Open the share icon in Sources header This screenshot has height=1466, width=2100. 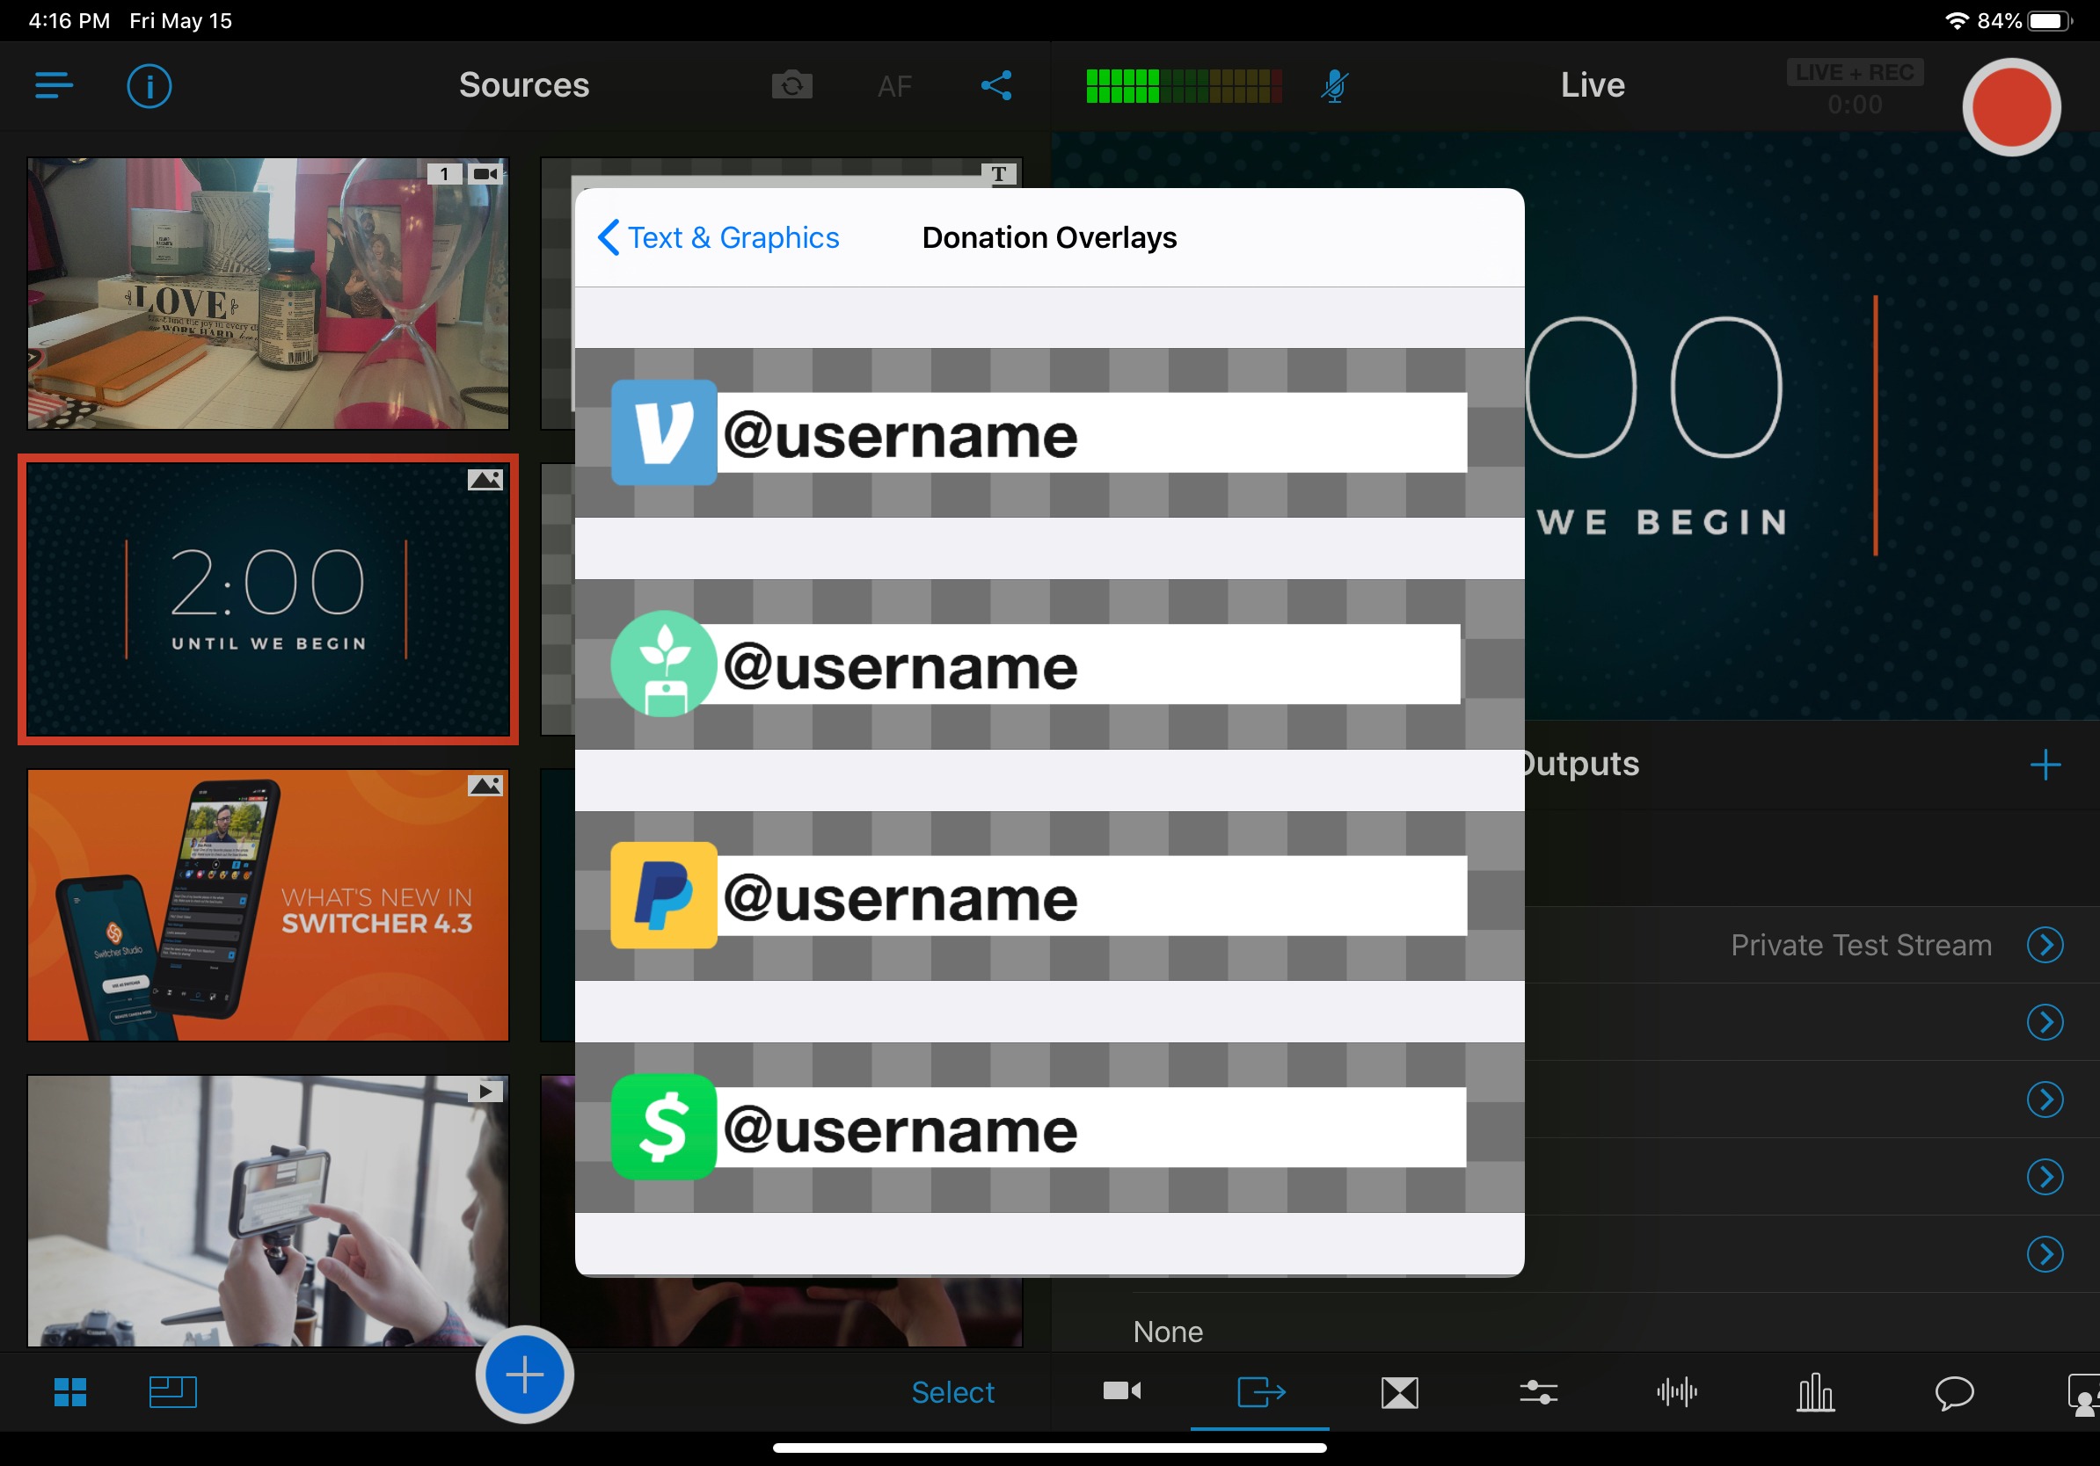tap(996, 86)
